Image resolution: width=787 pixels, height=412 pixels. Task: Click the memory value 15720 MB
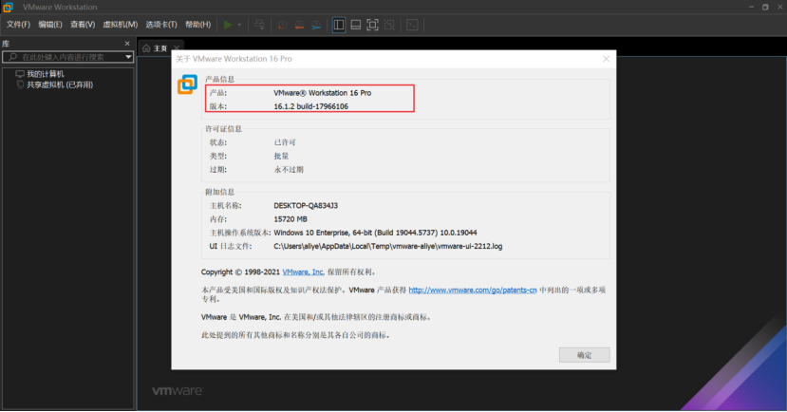coord(290,219)
